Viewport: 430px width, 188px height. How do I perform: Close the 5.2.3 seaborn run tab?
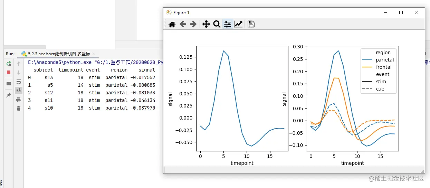coord(94,54)
